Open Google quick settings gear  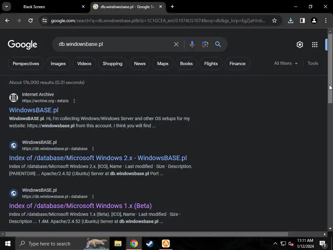coord(300,44)
